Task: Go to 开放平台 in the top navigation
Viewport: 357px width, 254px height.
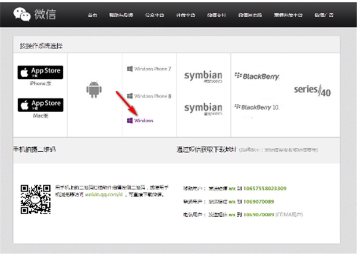Action: 185,15
